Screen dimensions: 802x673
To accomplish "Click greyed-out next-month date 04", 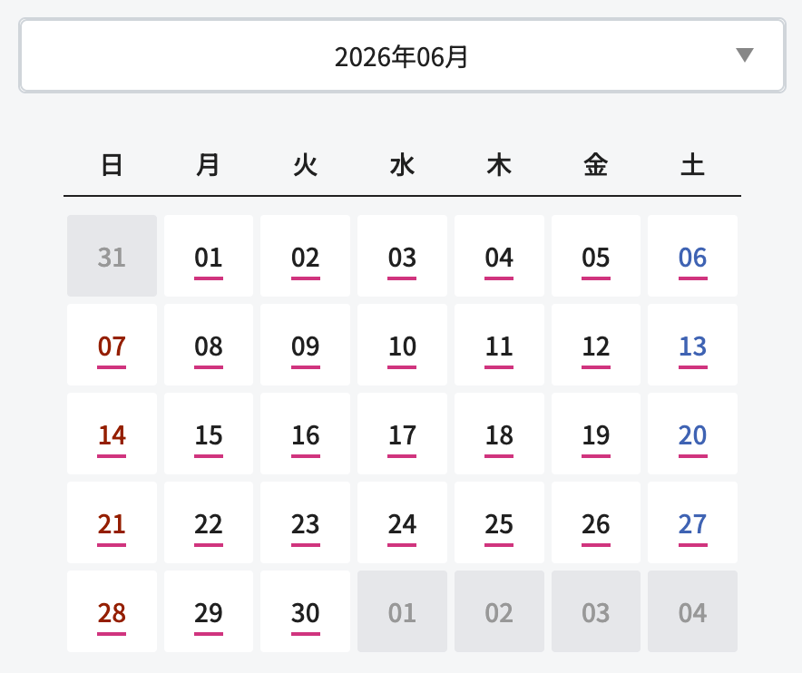I will click(692, 611).
